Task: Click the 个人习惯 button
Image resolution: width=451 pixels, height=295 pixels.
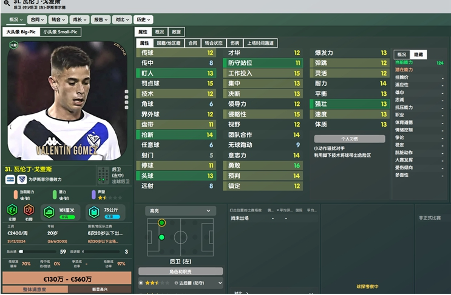Action: pyautogui.click(x=350, y=139)
